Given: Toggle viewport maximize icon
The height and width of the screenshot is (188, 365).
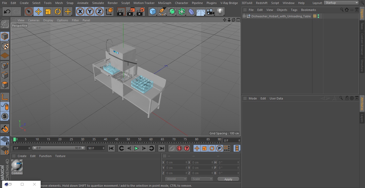Looking at the screenshot, I should [x=238, y=20].
